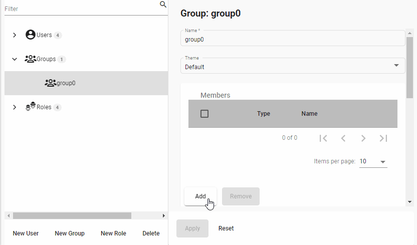
Task: Select the Roles tree label
Action: coord(44,107)
